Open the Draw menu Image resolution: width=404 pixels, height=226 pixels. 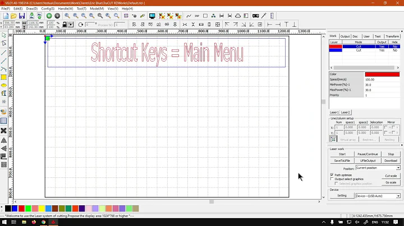(31, 9)
